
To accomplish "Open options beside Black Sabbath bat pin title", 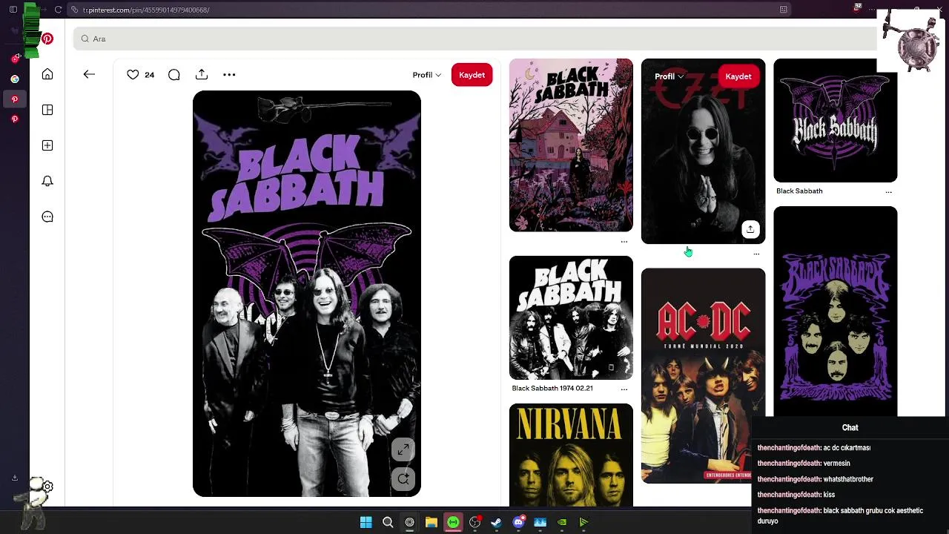I will point(888,191).
